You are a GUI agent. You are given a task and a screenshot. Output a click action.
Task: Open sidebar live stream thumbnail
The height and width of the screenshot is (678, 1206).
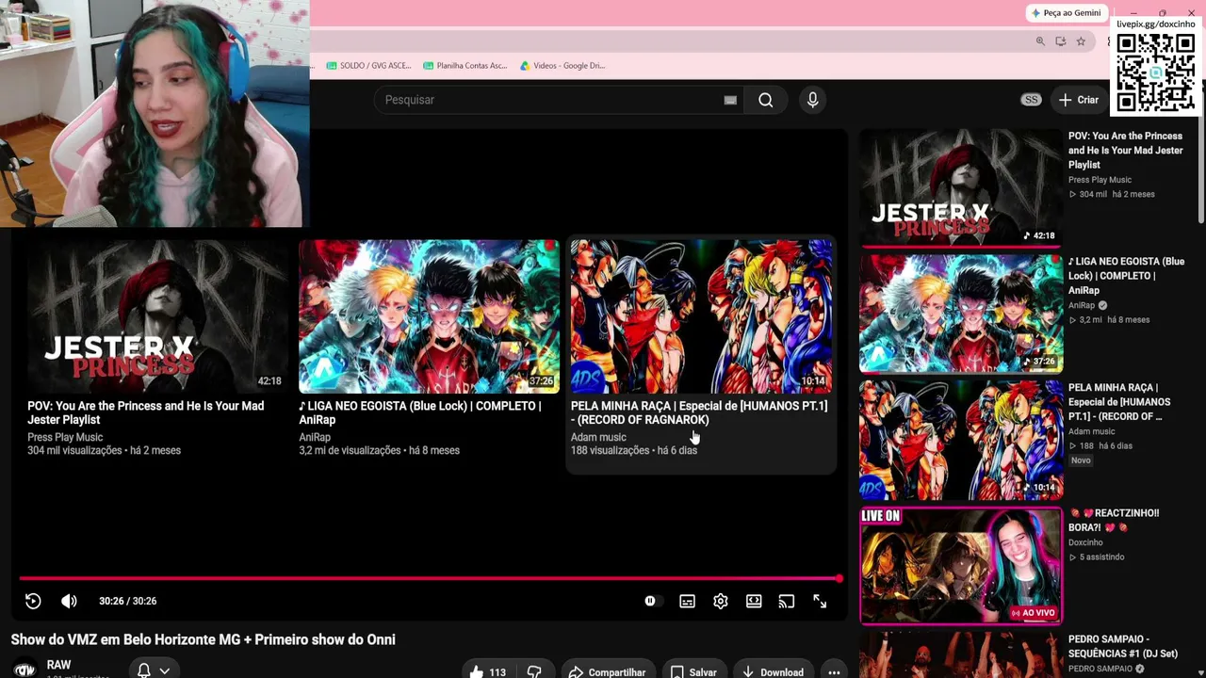point(960,565)
